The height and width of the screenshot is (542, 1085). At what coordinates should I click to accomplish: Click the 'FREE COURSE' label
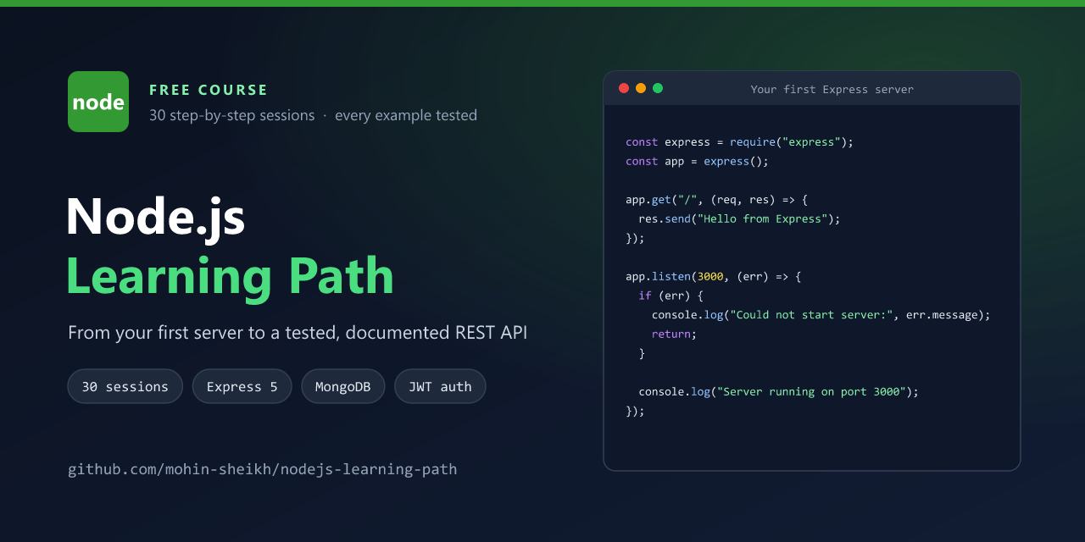click(209, 90)
